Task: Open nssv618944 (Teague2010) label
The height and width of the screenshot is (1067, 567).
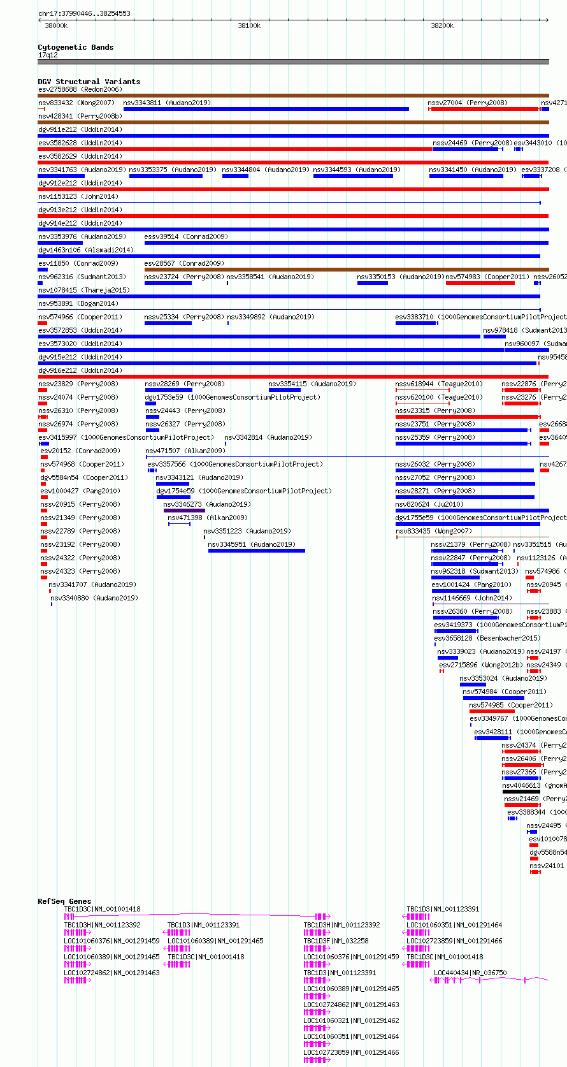Action: [x=439, y=384]
